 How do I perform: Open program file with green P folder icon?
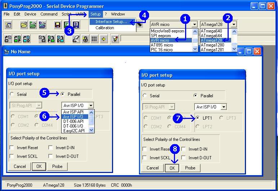[x=33, y=25]
